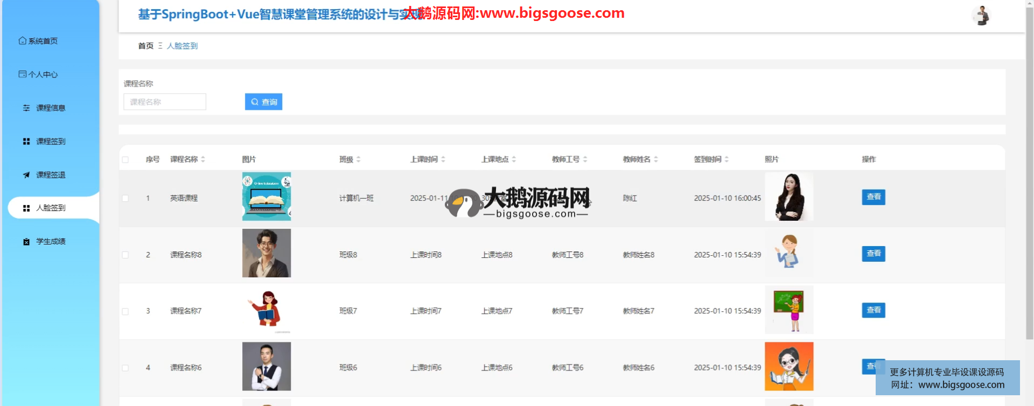Click the vertical page scrollbar on the right
Image resolution: width=1034 pixels, height=406 pixels.
[x=1029, y=162]
